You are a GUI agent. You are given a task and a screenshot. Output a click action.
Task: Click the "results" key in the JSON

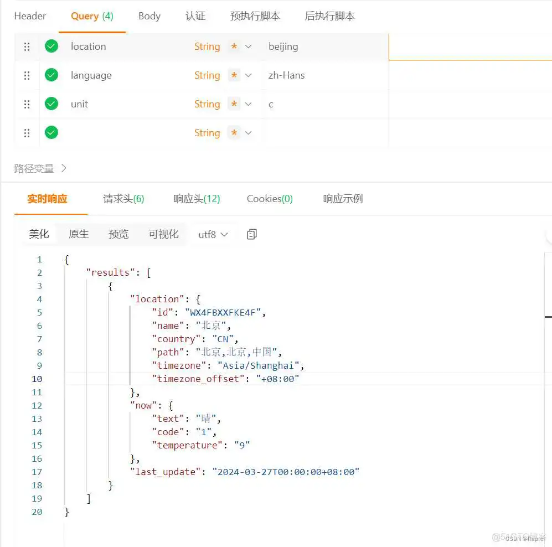(x=111, y=272)
